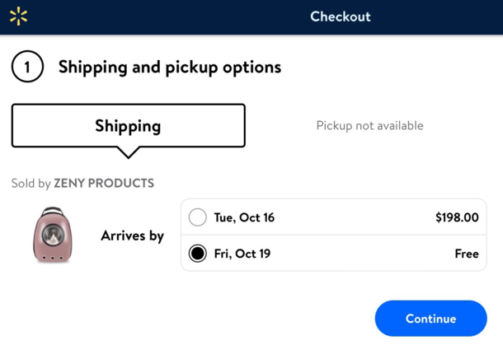
Task: Click the Shipping and pickup options heading
Action: pos(170,67)
